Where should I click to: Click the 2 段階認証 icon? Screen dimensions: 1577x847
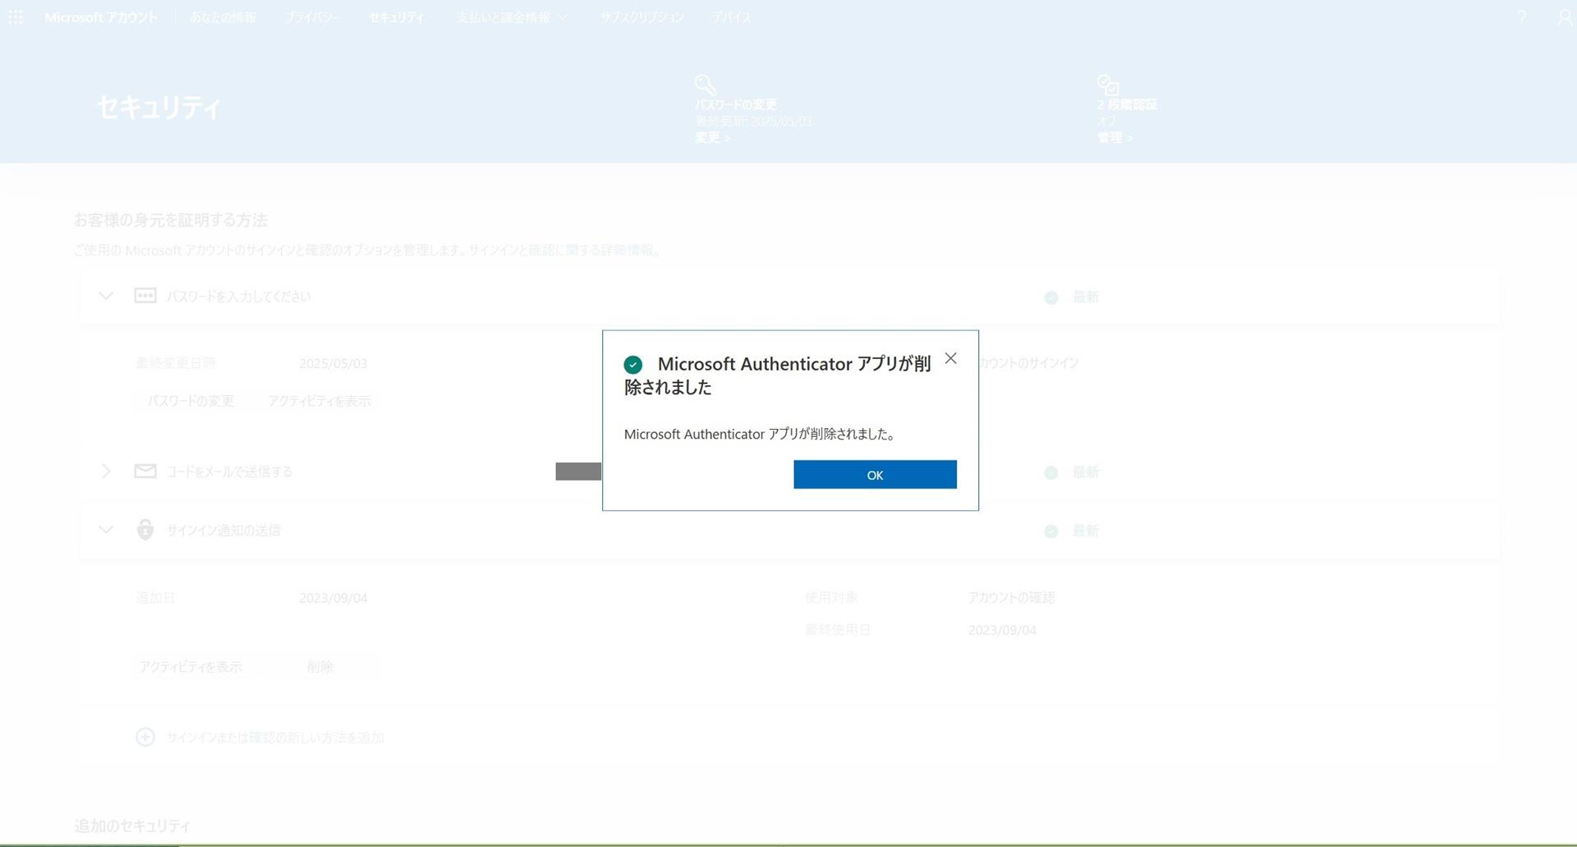[x=1107, y=84]
